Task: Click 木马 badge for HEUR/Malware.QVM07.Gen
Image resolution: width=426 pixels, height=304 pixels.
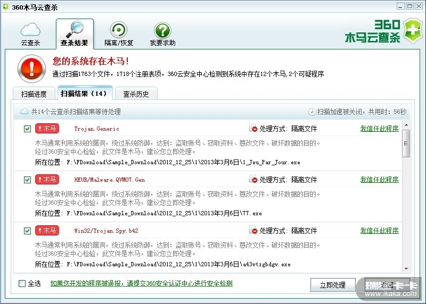Action: pyautogui.click(x=47, y=179)
